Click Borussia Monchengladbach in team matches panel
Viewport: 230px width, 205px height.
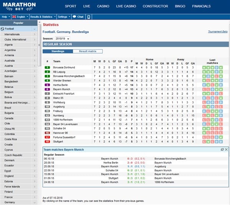pyautogui.click(x=170, y=159)
